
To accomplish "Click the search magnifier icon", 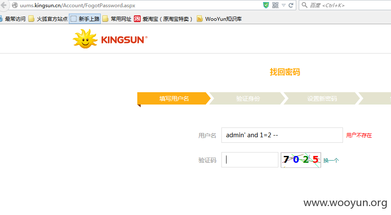I will pyautogui.click(x=304, y=5).
